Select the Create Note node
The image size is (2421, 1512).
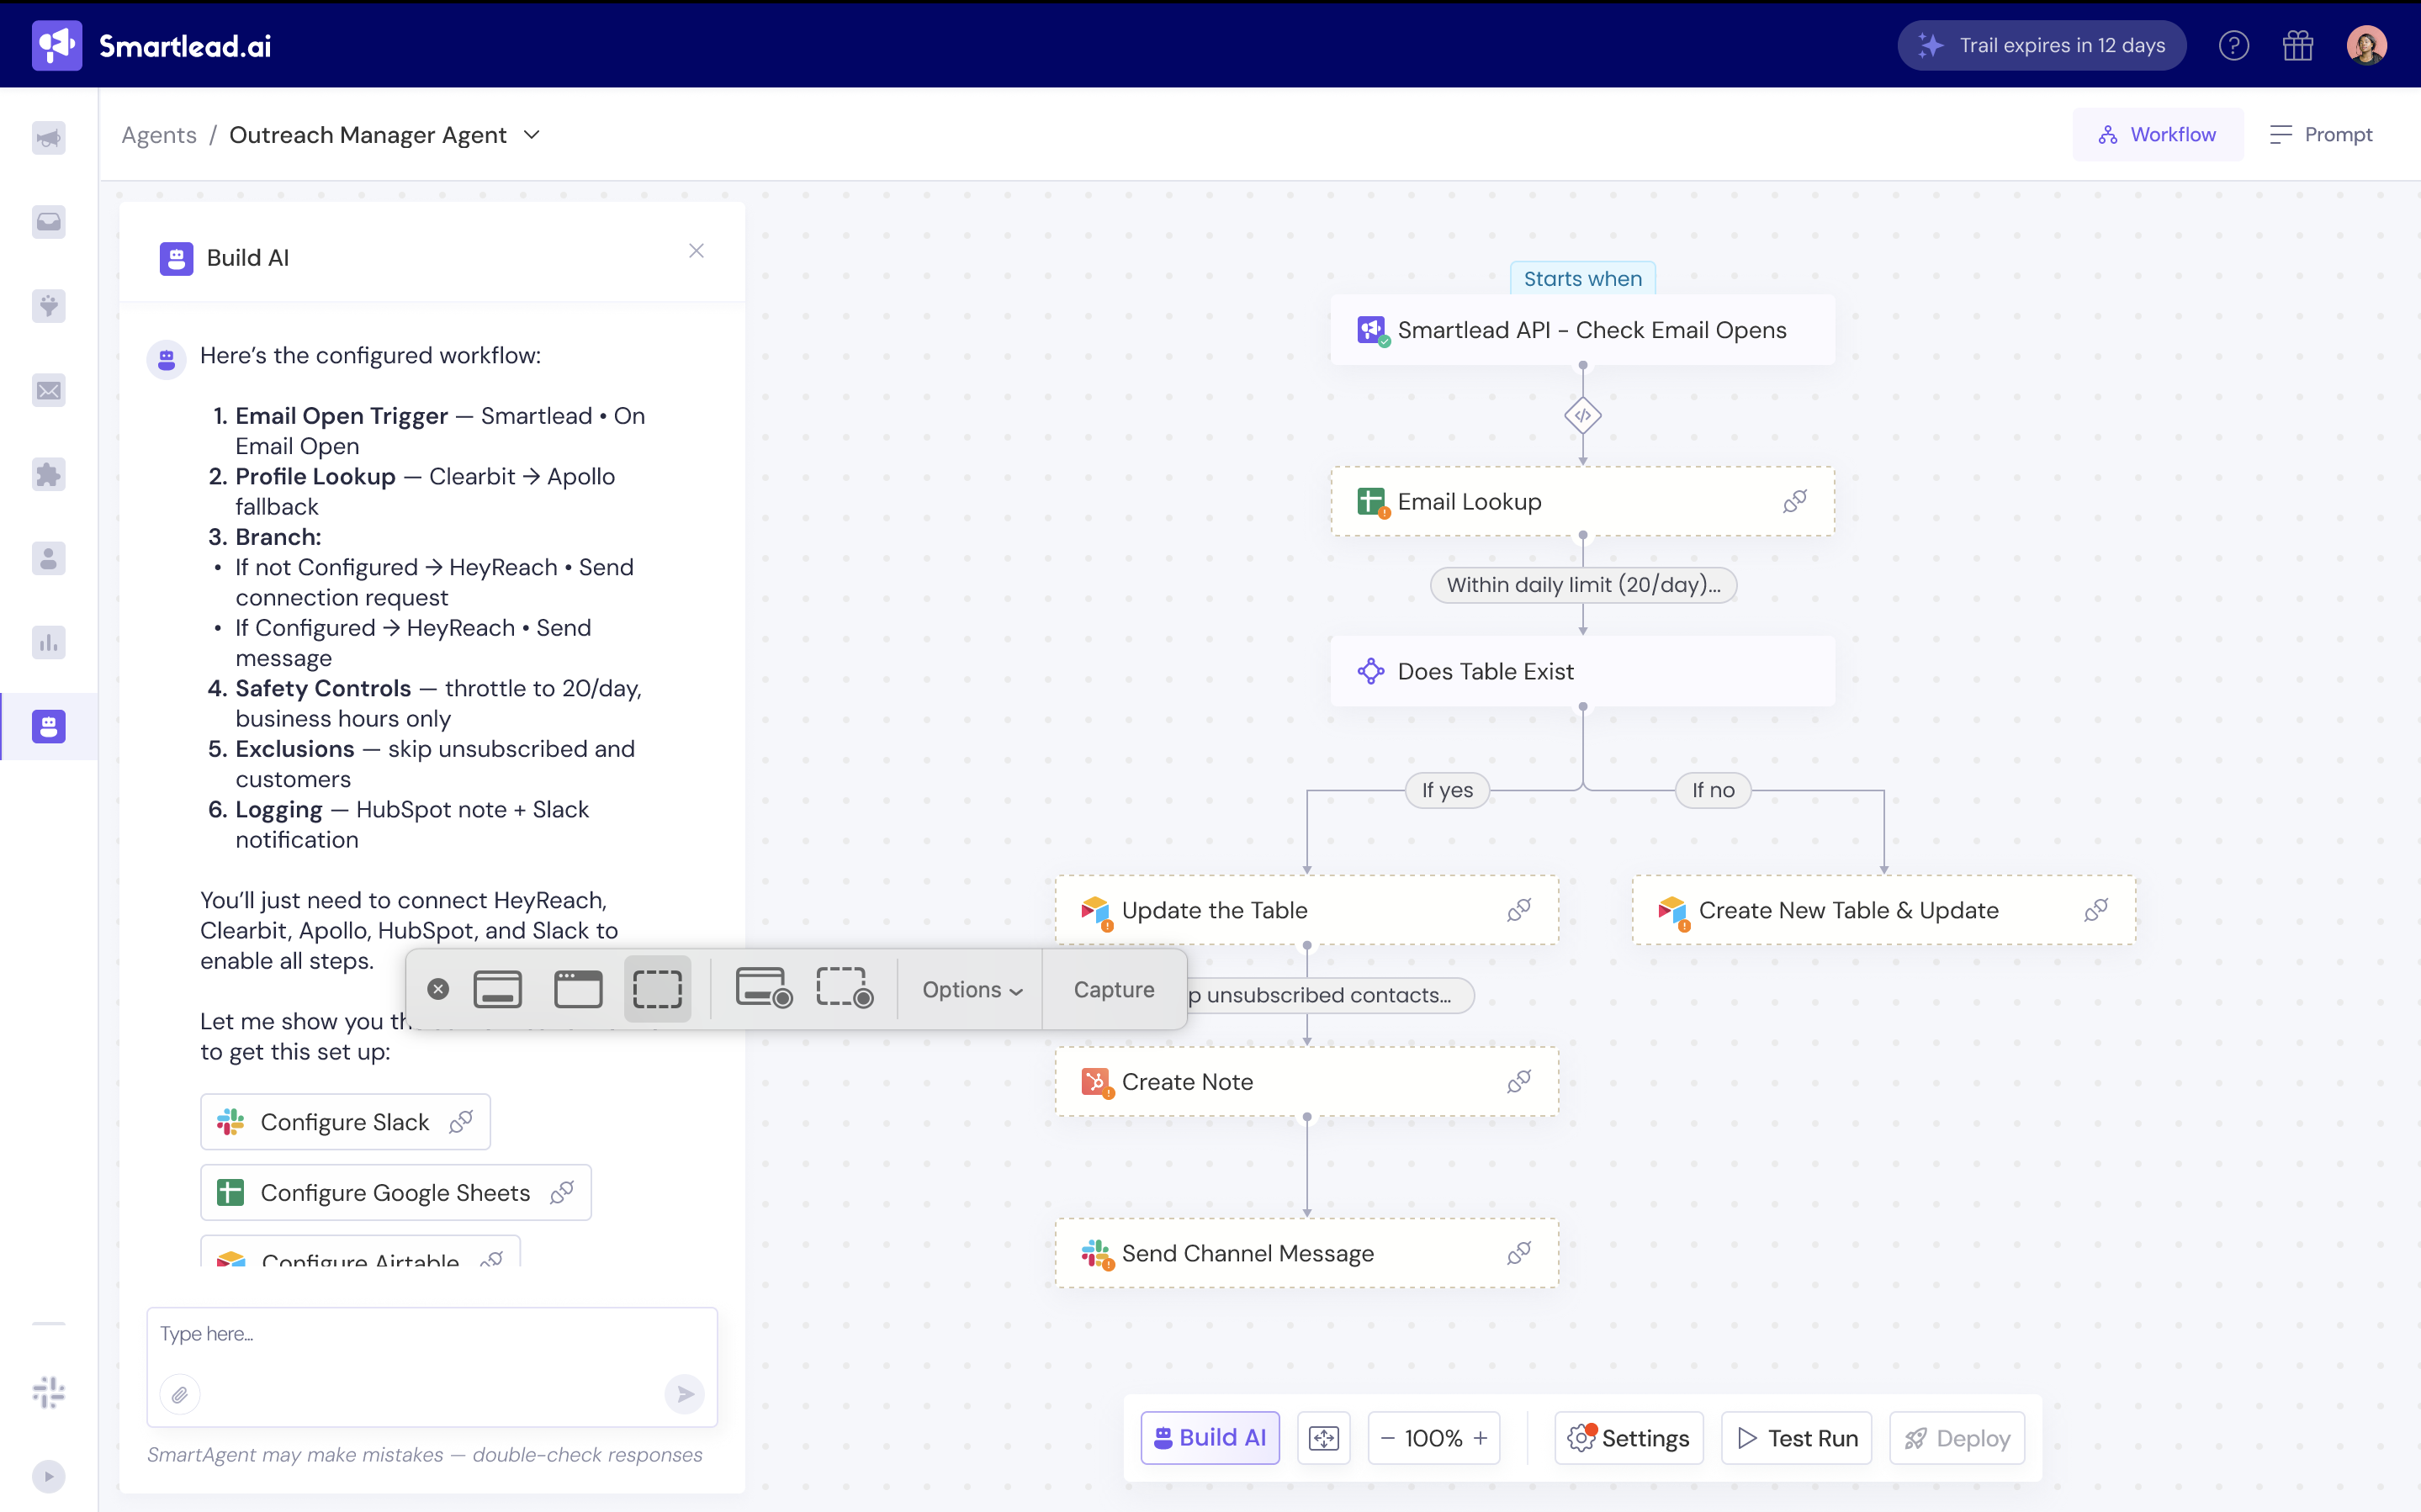pos(1307,1081)
